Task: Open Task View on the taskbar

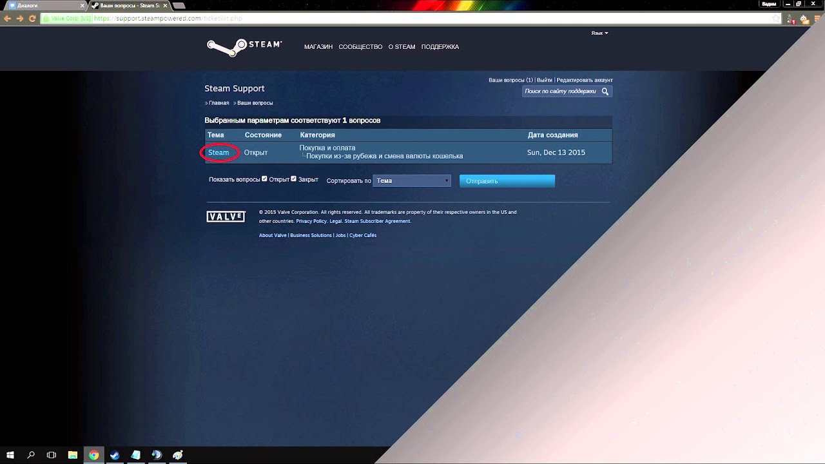Action: (x=52, y=455)
